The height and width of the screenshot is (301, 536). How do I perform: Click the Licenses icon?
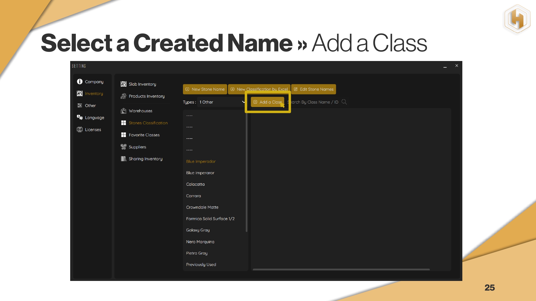[x=80, y=129]
